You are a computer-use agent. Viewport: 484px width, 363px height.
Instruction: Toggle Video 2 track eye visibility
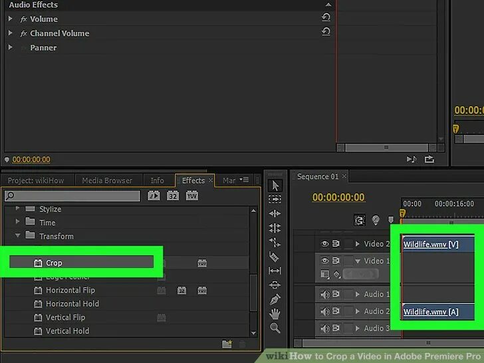(x=324, y=244)
